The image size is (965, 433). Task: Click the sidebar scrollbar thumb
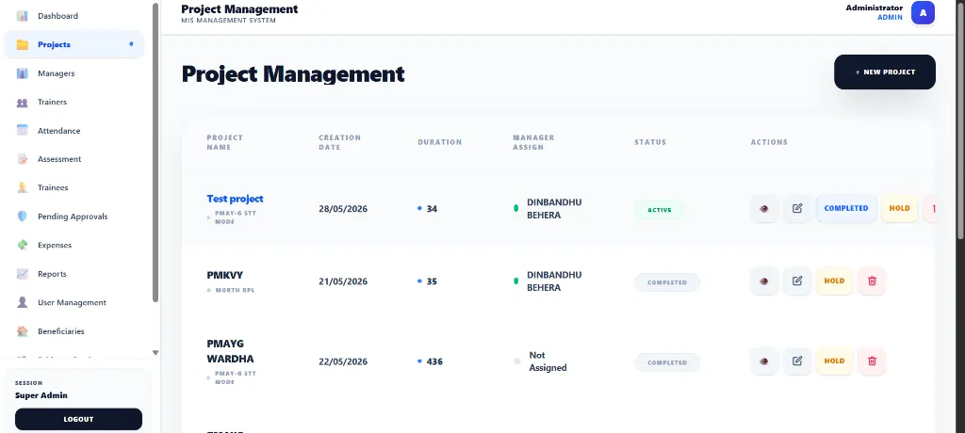[x=155, y=152]
